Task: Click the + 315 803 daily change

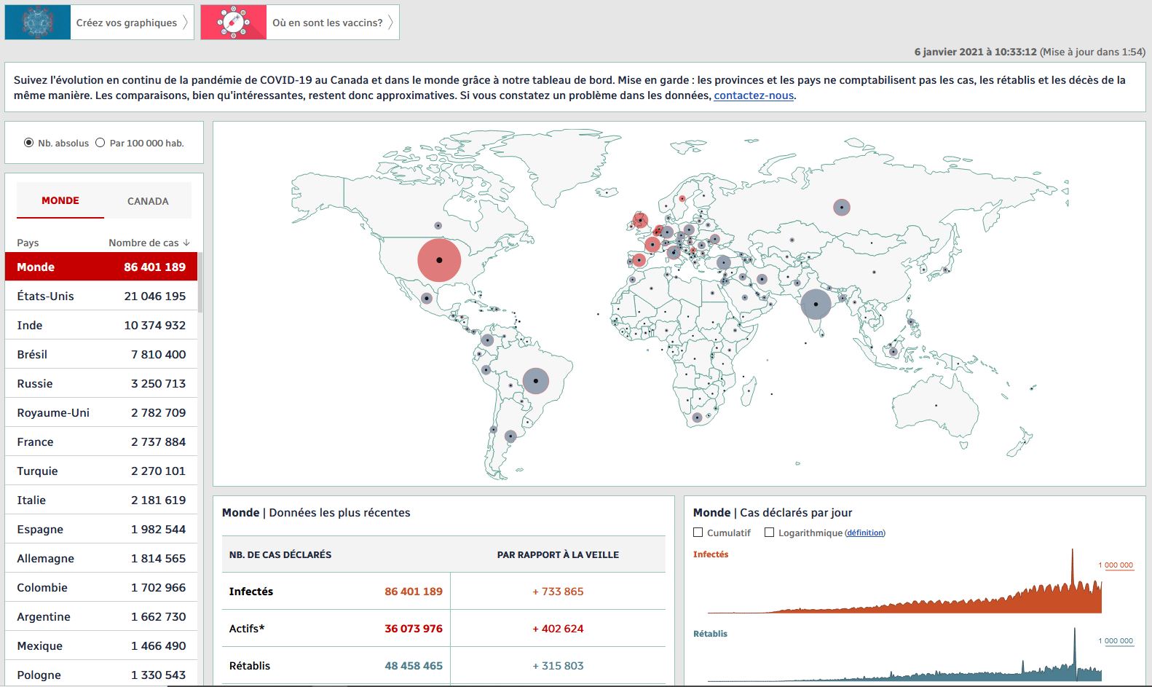Action: tap(558, 666)
